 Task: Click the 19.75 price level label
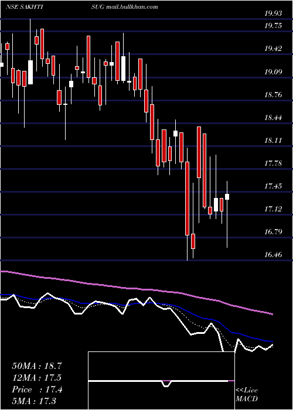pos(273,25)
